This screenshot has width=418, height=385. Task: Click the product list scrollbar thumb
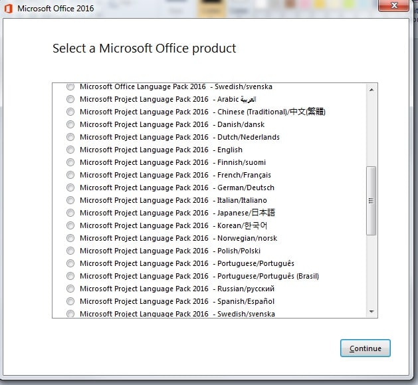(x=371, y=201)
